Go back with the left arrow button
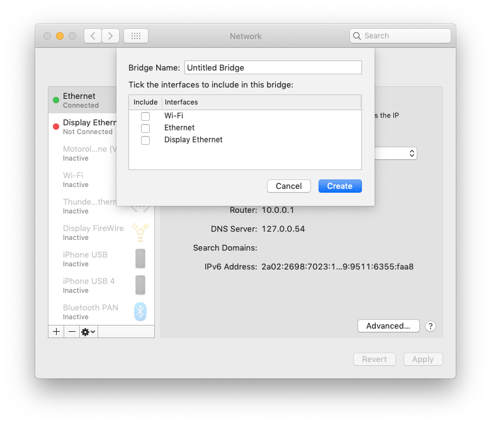Viewport: 491px width, 425px height. 93,36
